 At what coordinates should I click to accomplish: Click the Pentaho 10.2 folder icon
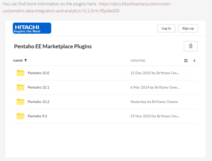pyautogui.click(x=20, y=102)
